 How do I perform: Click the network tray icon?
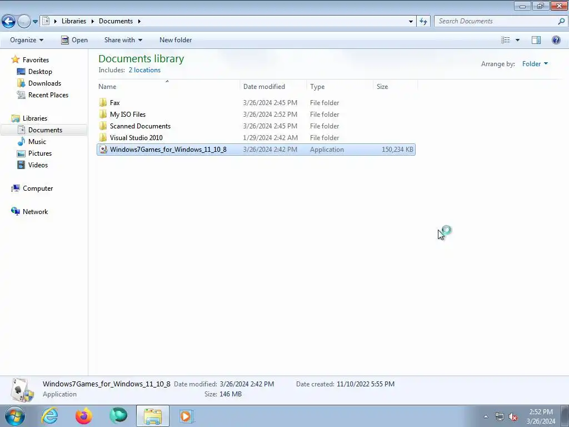500,416
